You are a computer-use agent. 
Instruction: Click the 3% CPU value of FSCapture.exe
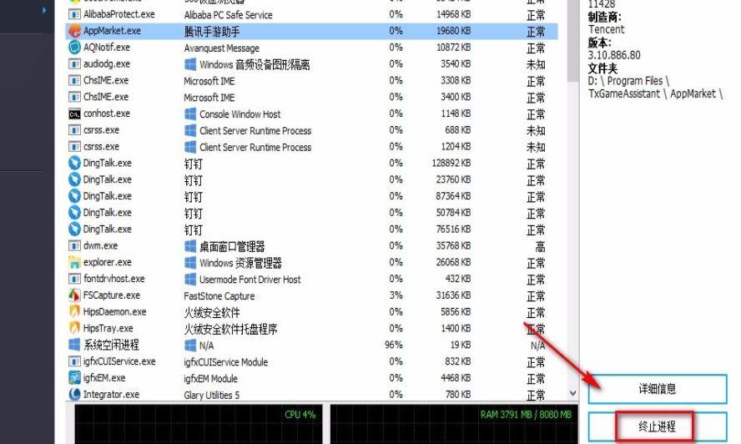pyautogui.click(x=396, y=295)
